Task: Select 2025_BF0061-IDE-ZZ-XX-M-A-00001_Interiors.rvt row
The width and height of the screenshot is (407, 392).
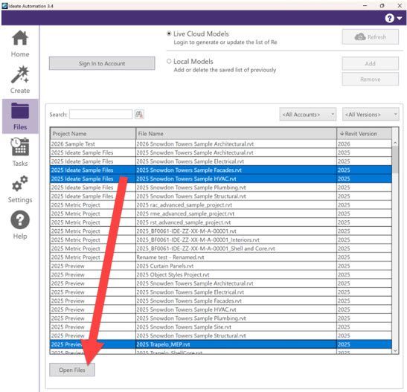Action: (x=221, y=240)
